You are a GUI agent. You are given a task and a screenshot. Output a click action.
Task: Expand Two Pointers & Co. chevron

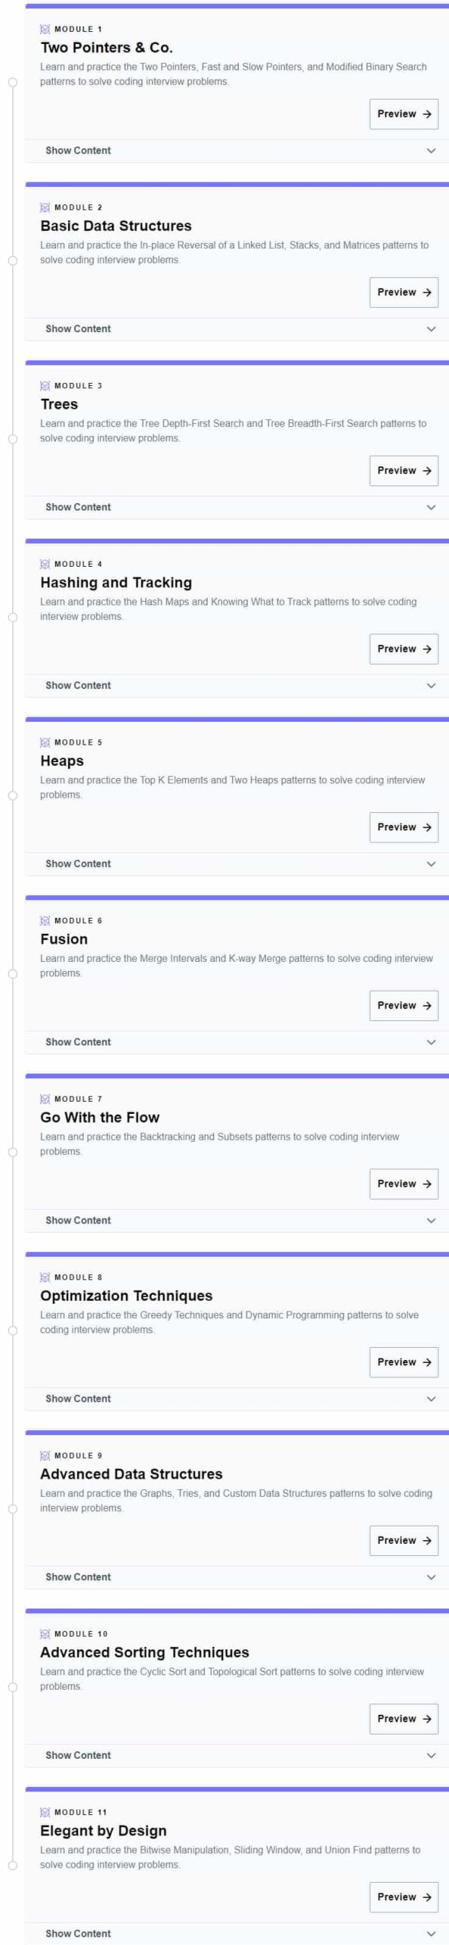(431, 150)
